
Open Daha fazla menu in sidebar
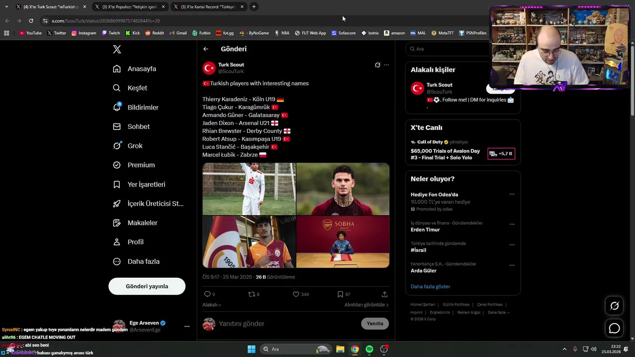136,261
